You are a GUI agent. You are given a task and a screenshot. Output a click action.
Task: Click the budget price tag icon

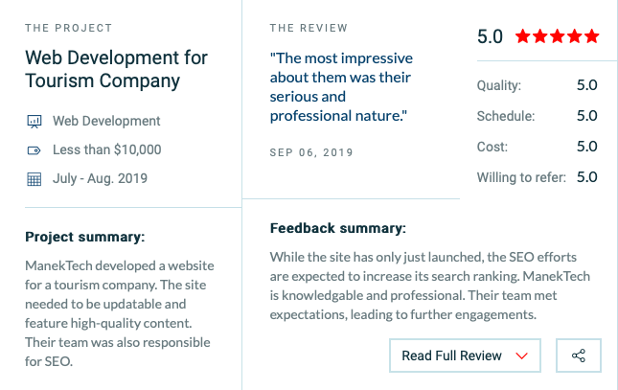click(x=34, y=150)
